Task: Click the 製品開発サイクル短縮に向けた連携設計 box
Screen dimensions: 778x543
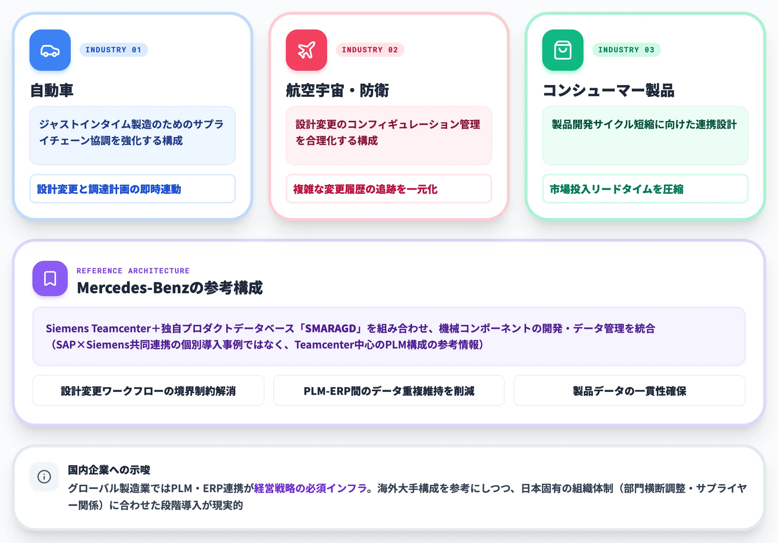Action: (645, 136)
